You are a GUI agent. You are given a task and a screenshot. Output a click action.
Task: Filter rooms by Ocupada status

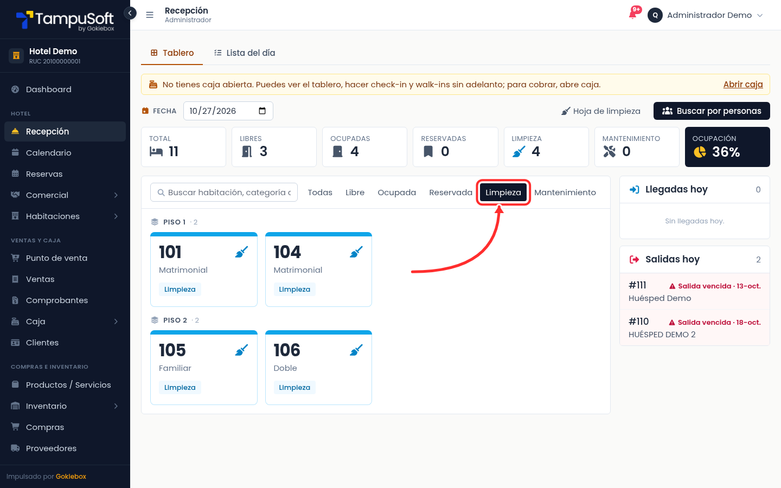pos(397,192)
